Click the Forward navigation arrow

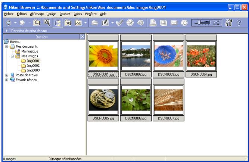point(22,23)
